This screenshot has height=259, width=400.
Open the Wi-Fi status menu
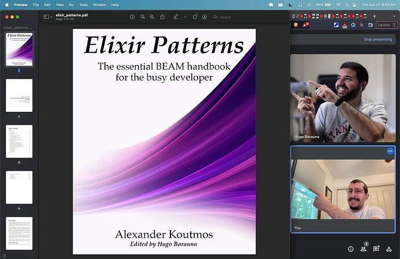pos(339,5)
